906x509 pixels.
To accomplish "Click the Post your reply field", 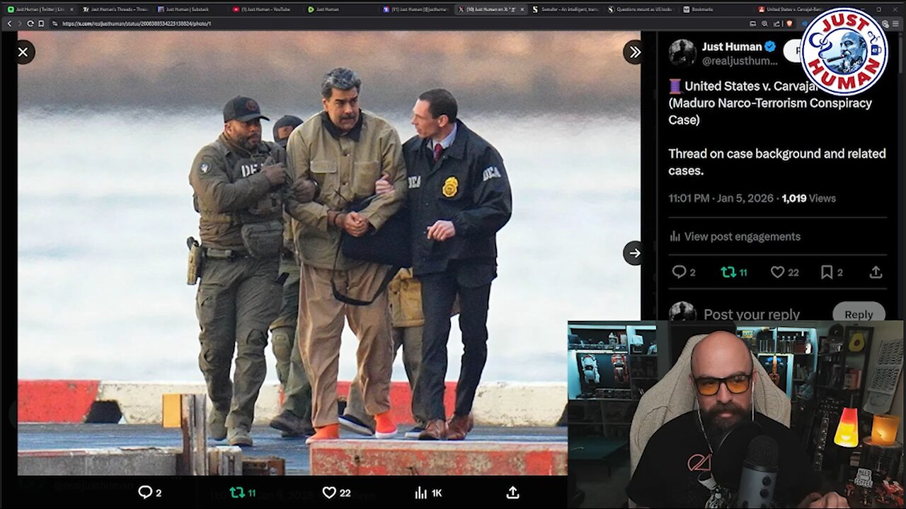I will pos(752,314).
